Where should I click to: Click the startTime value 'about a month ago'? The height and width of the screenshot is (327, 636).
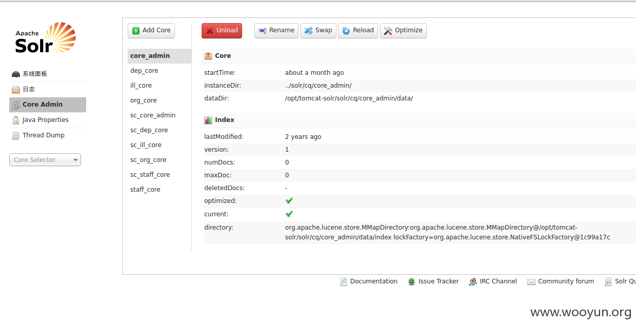pyautogui.click(x=314, y=73)
